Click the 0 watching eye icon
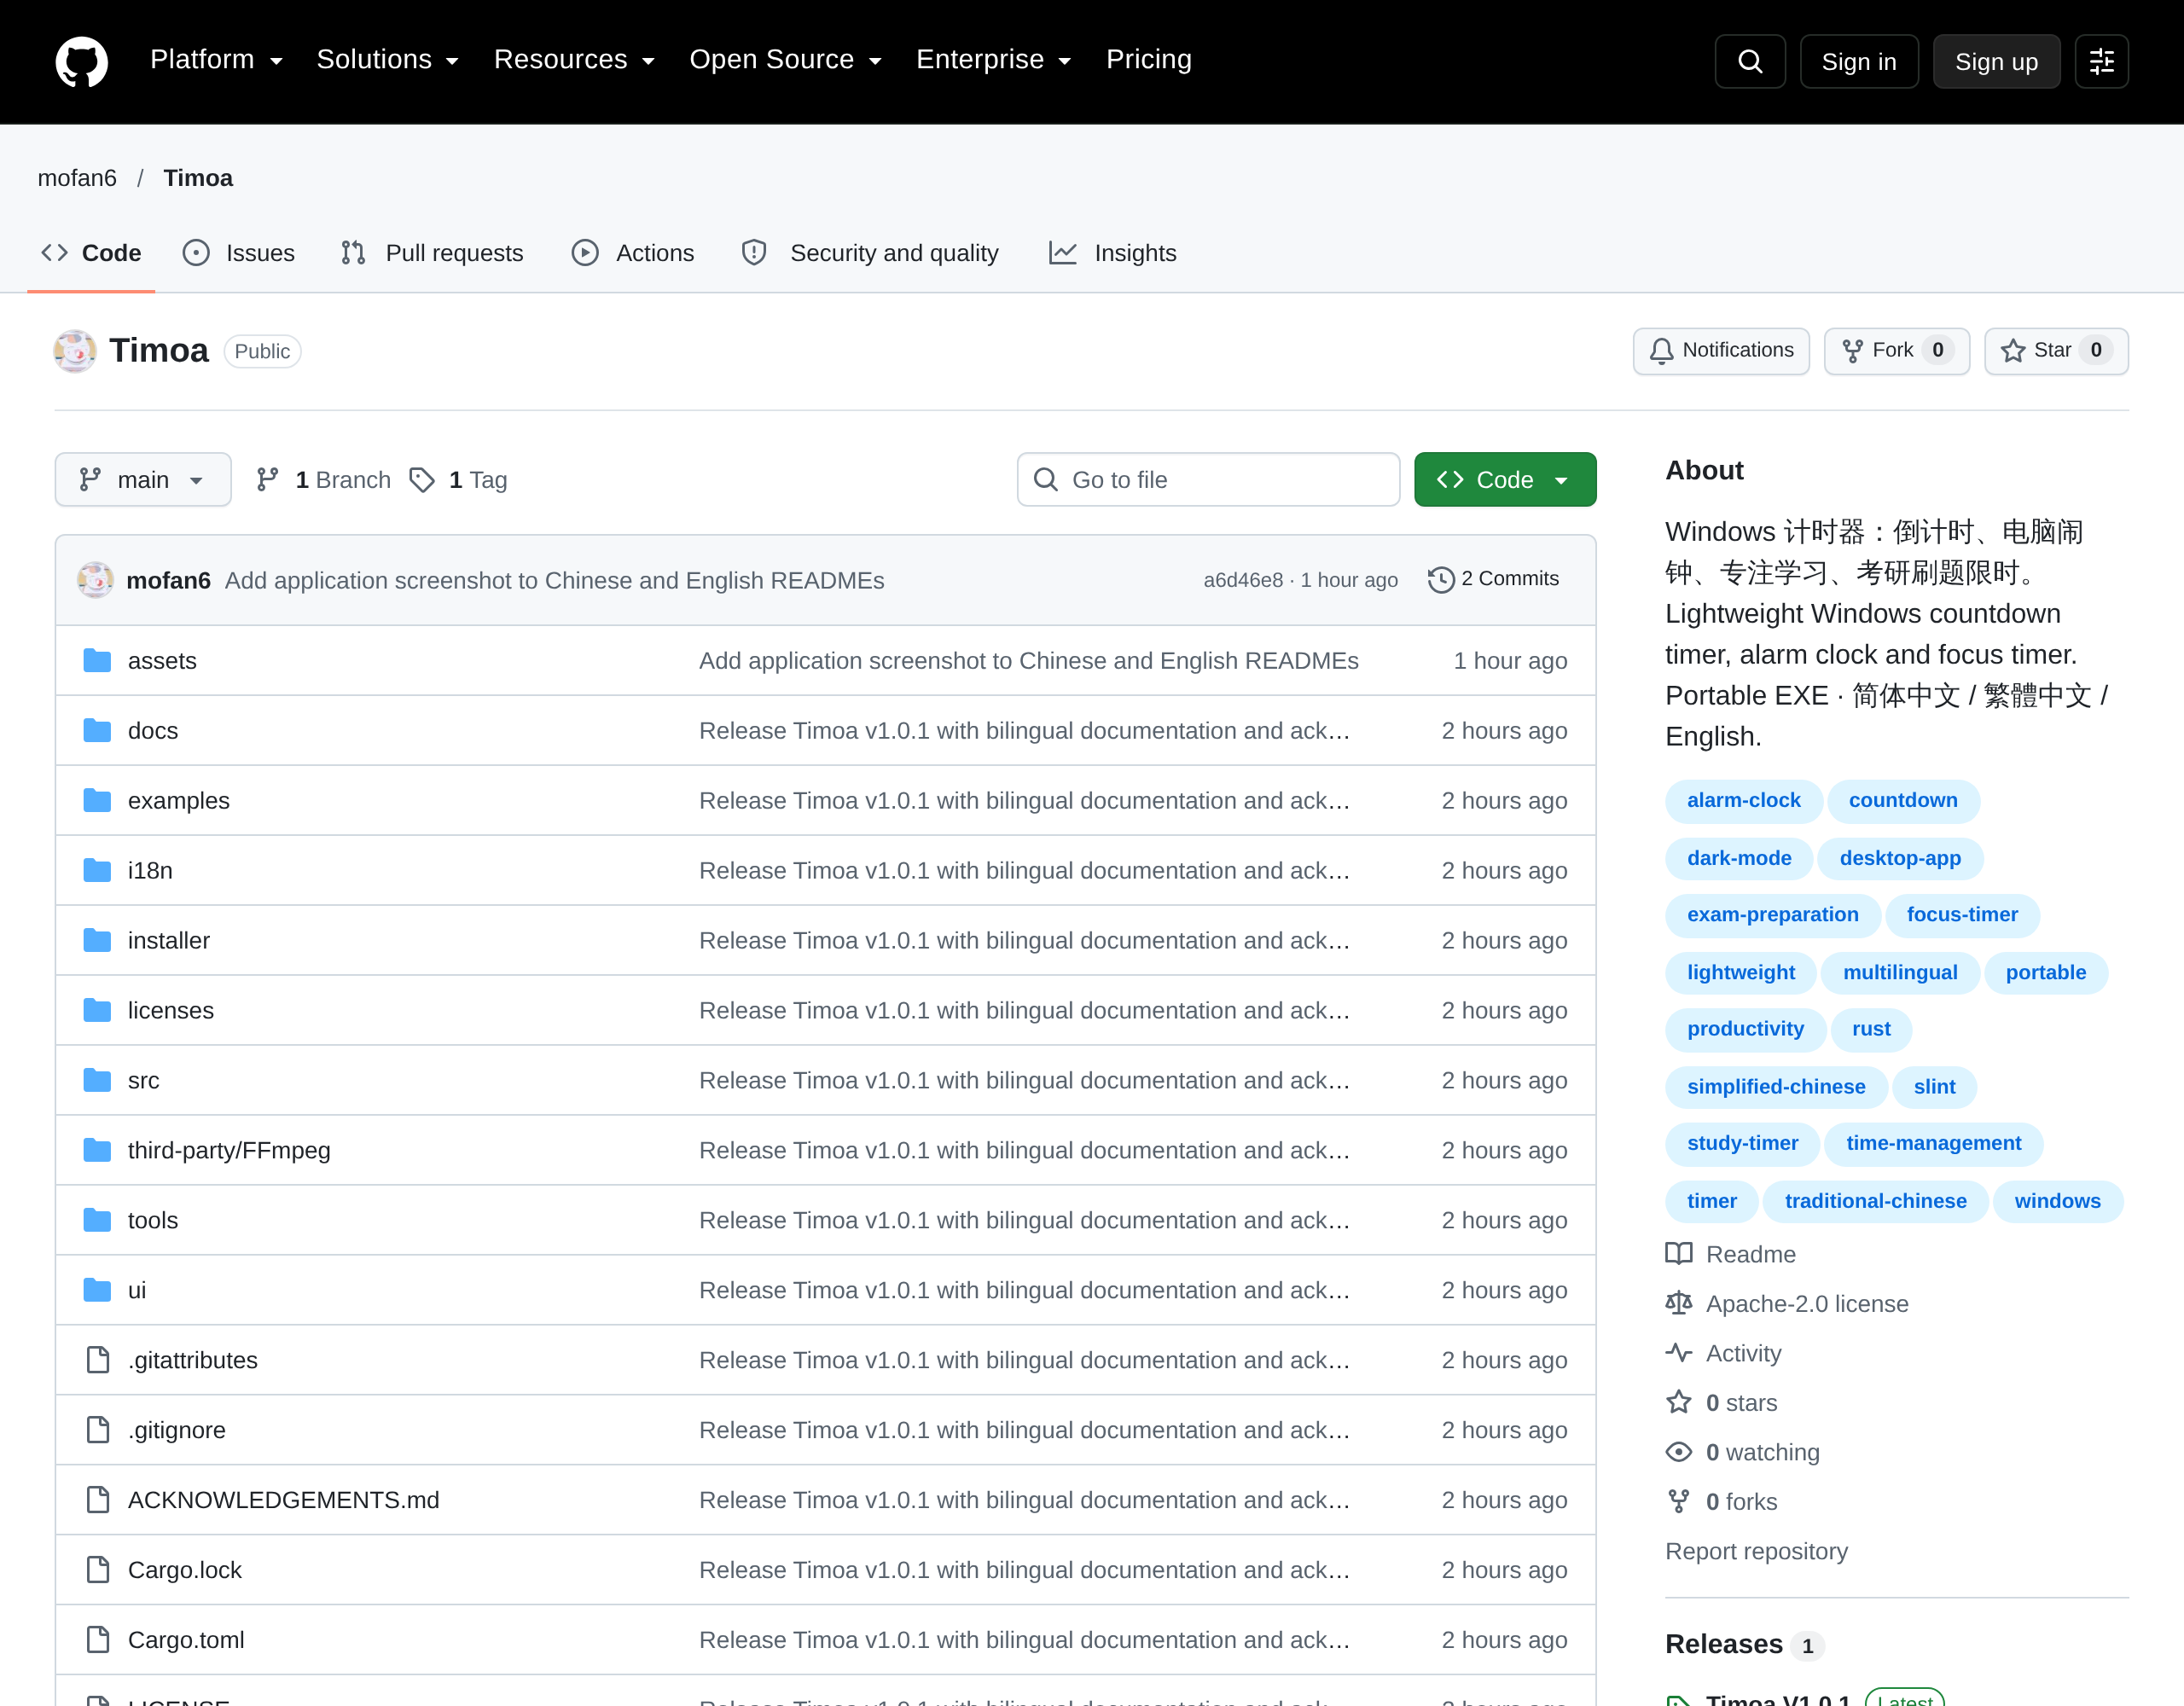The width and height of the screenshot is (2184, 1706). (x=1679, y=1452)
